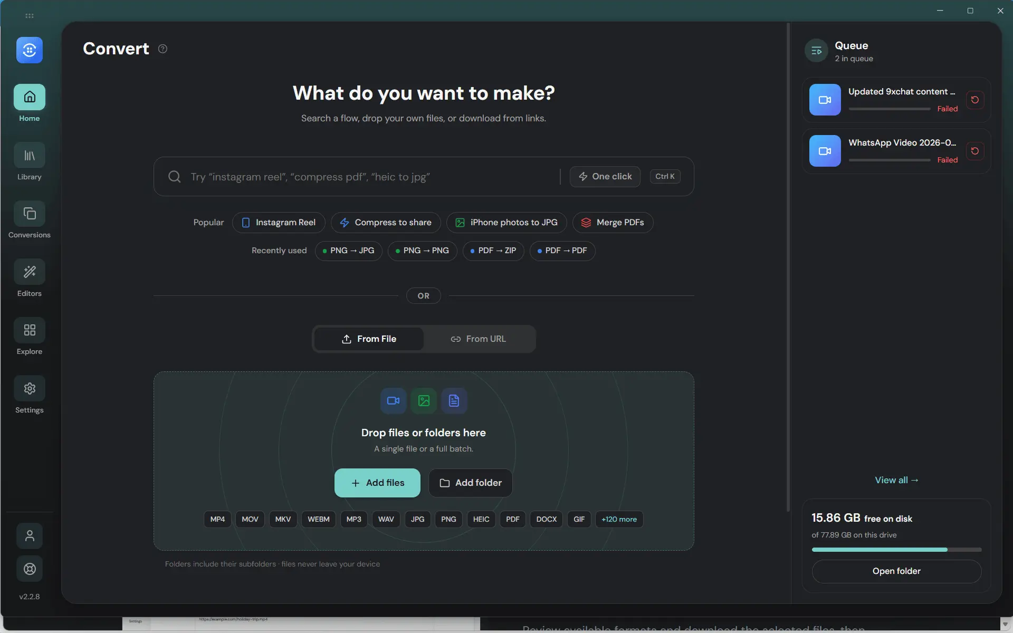Select recent PNG → PNG flow
Image resolution: width=1013 pixels, height=633 pixels.
[x=422, y=251]
